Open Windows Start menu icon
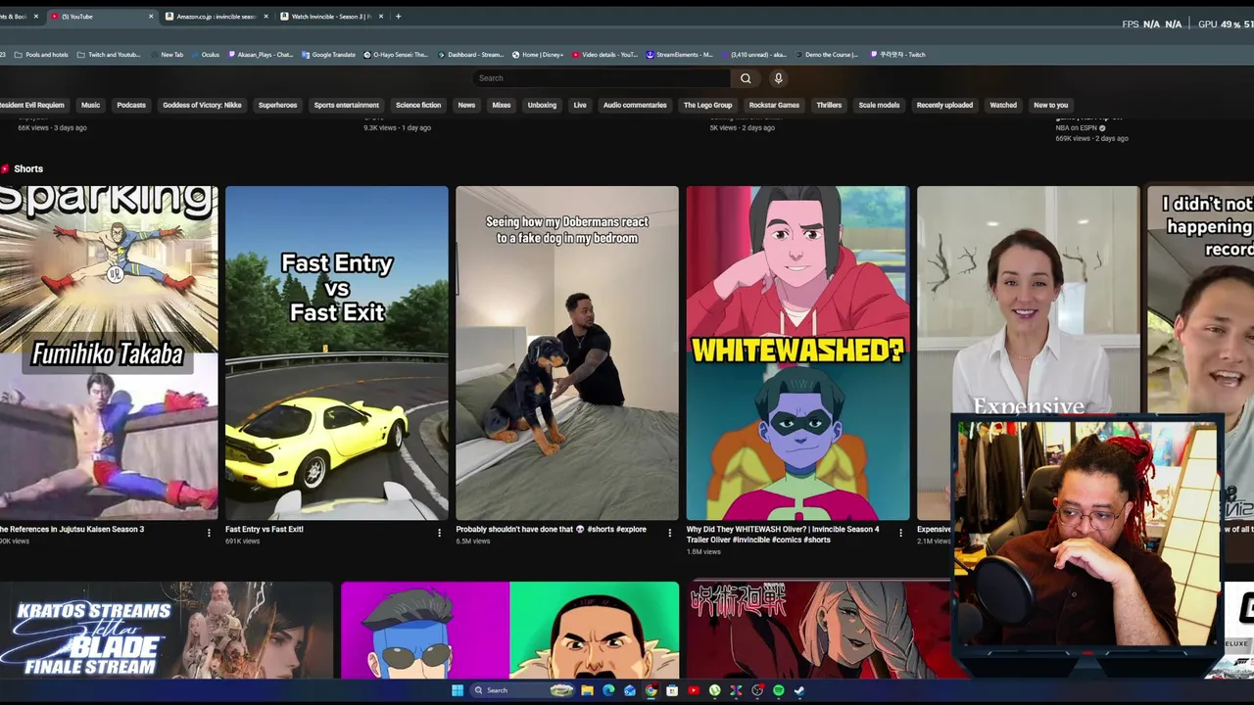 (x=458, y=690)
